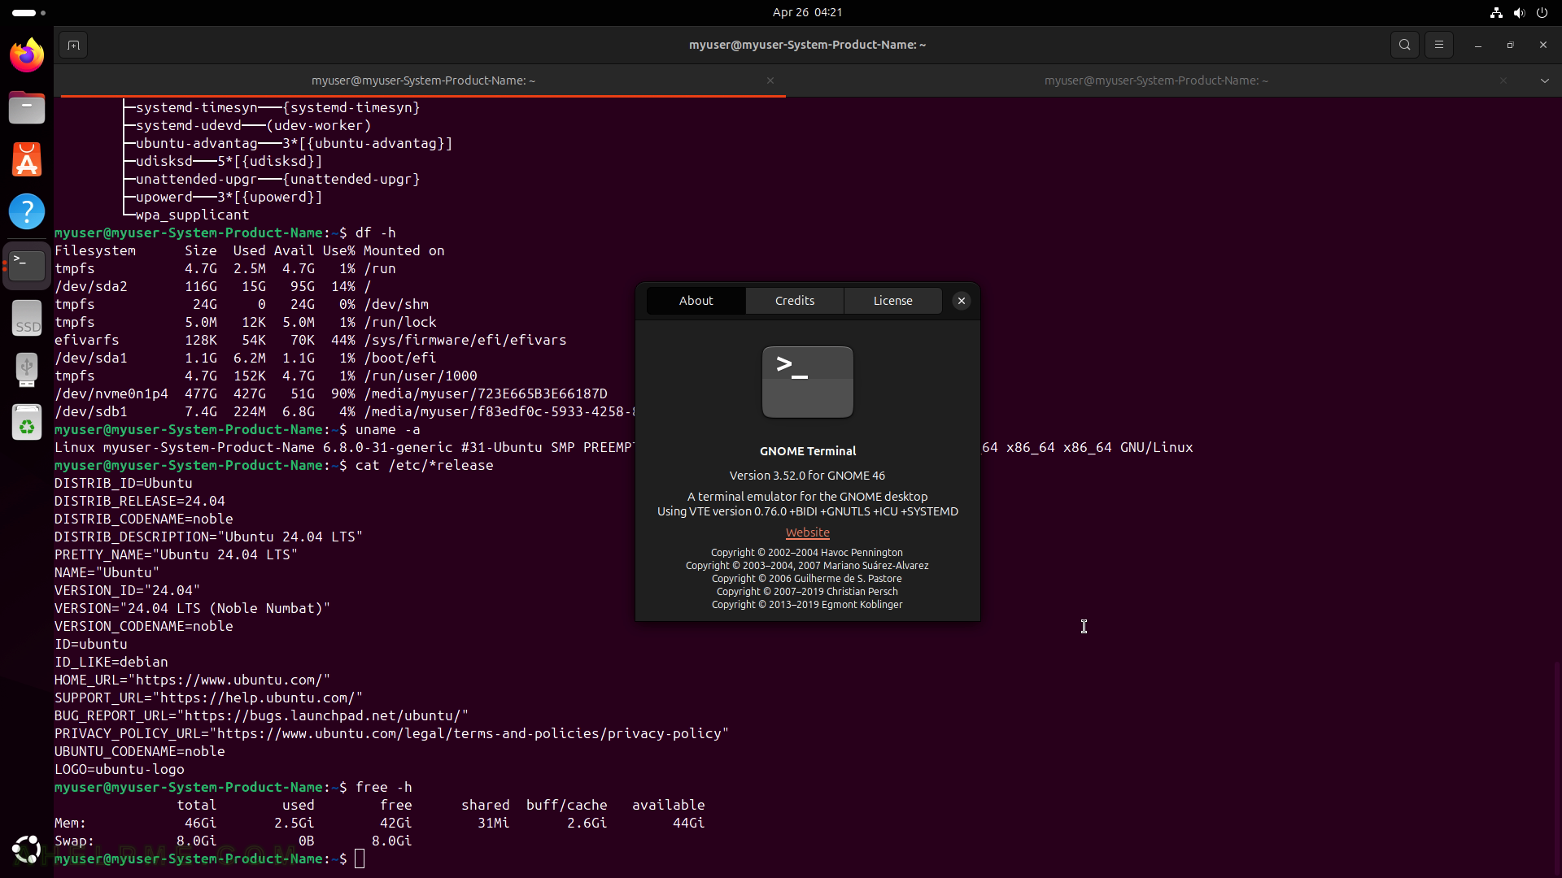Click the DISTRIB_CODENAME=noble line
1562x878 pixels.
pyautogui.click(x=144, y=519)
